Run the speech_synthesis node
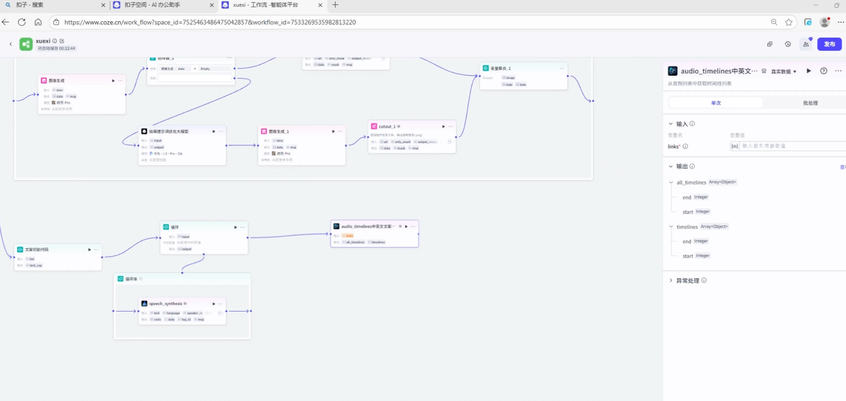The image size is (846, 401). pyautogui.click(x=213, y=303)
